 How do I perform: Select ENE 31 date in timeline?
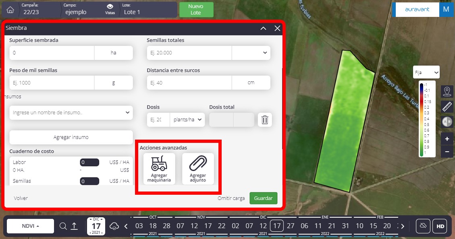pyautogui.click(x=345, y=226)
